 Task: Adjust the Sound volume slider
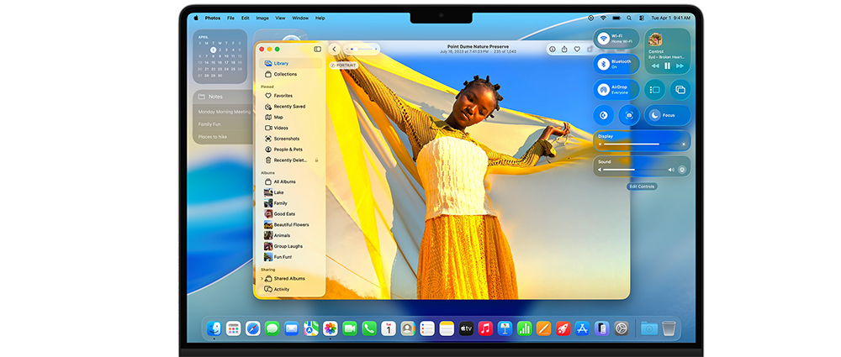(636, 170)
